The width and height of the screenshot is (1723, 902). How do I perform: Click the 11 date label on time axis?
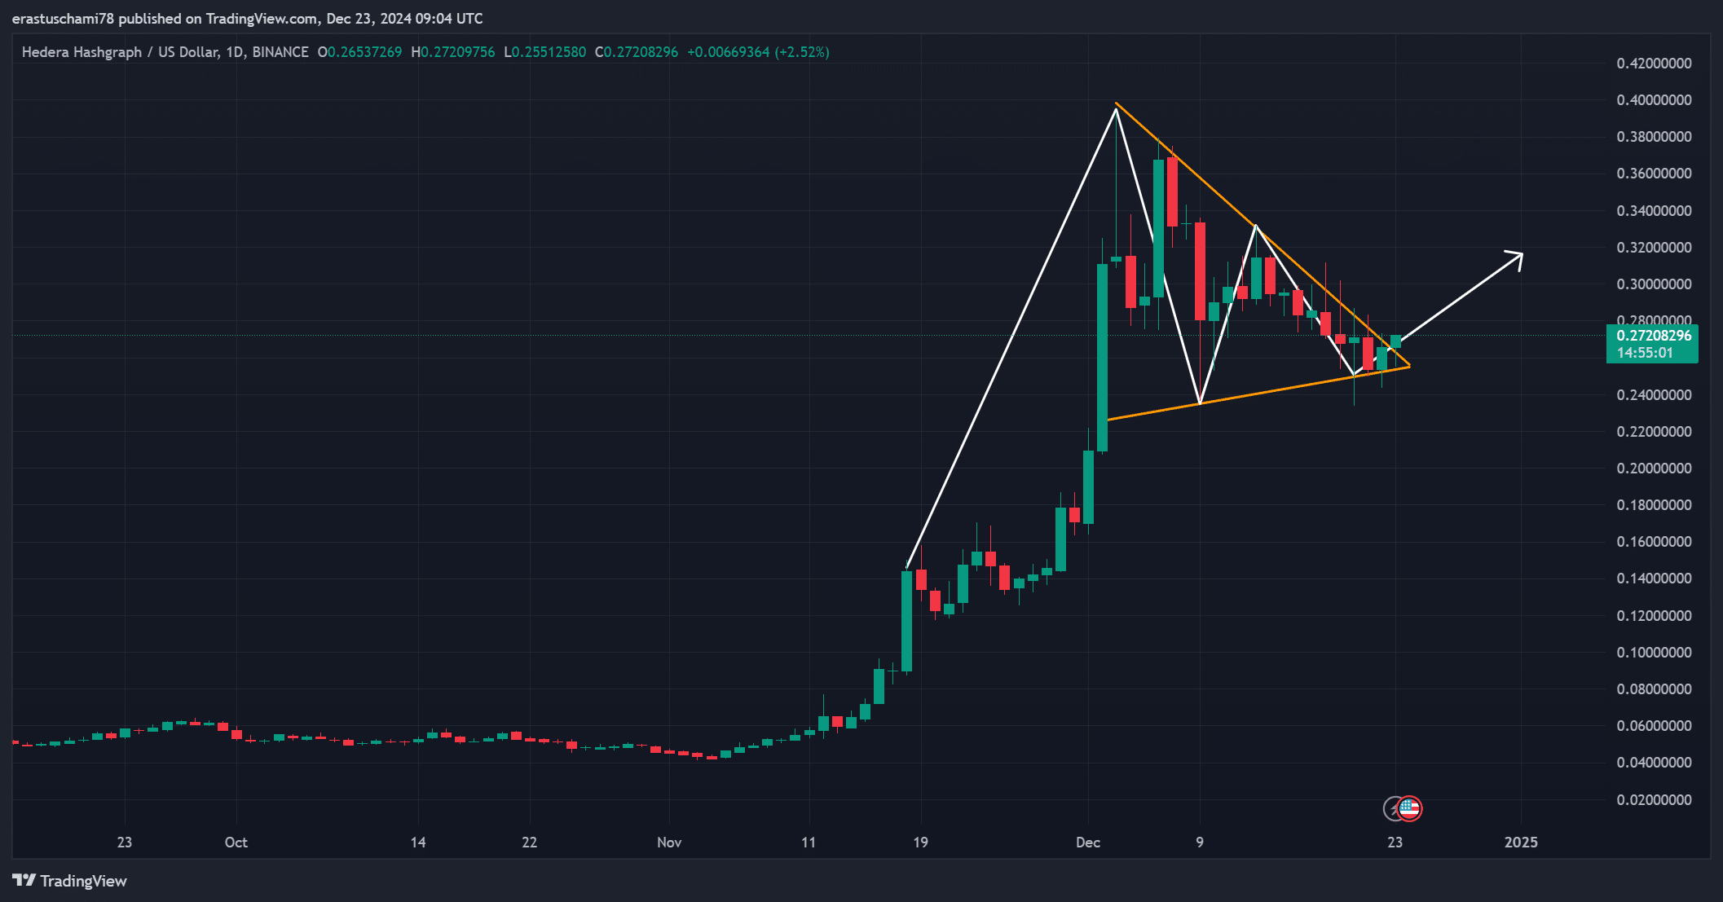click(x=809, y=843)
